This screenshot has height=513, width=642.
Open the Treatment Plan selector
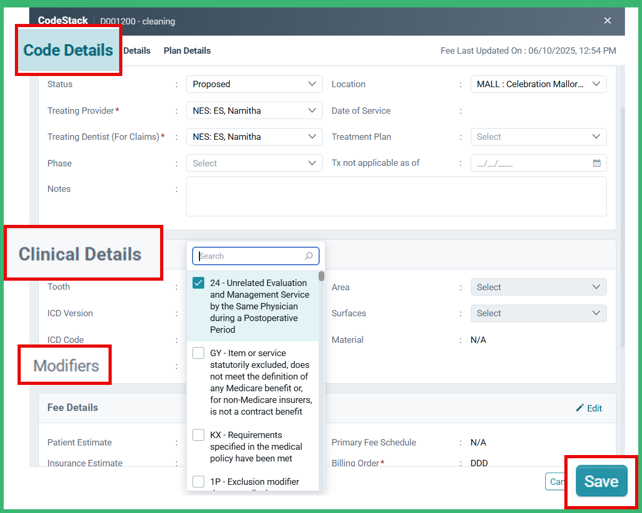538,137
